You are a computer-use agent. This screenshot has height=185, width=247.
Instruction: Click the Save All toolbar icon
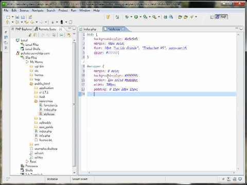(23, 17)
